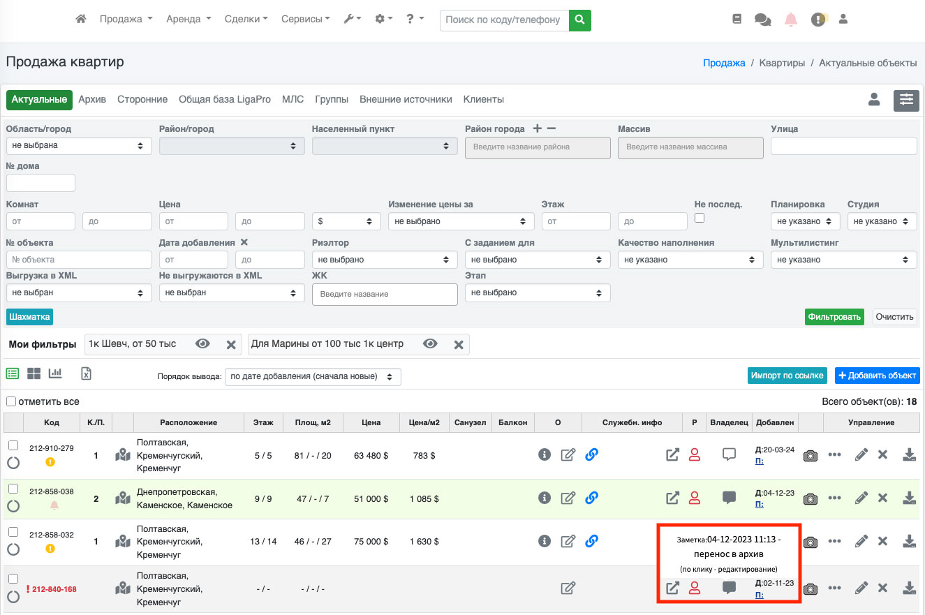Switch to tile grid view icon

click(34, 373)
